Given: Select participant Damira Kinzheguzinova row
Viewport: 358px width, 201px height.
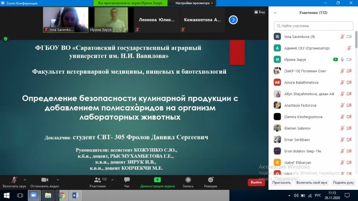Looking at the screenshot, I should (312, 117).
